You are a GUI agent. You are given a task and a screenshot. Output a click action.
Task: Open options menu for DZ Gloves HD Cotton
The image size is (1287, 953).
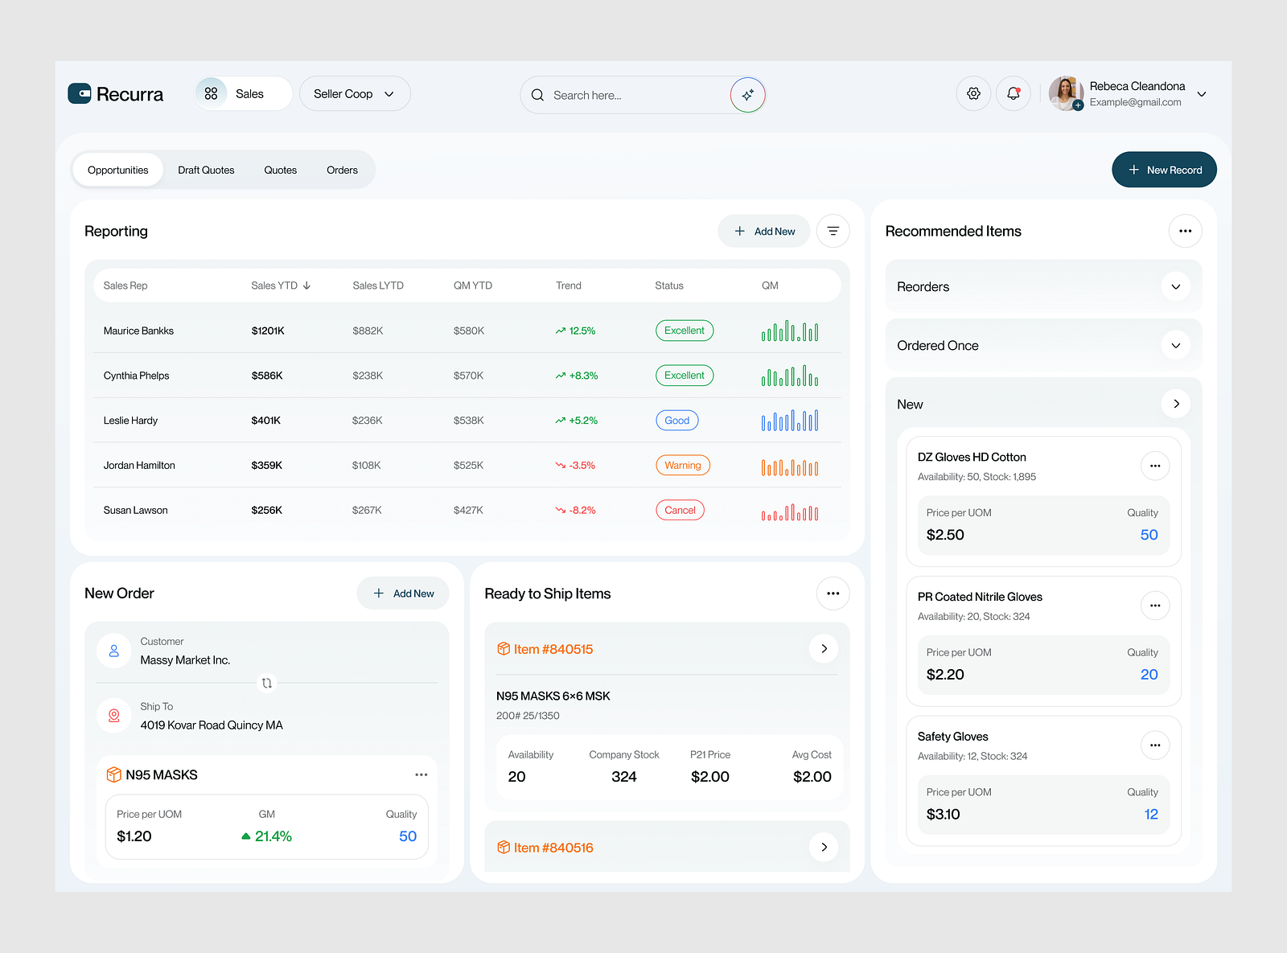pyautogui.click(x=1155, y=465)
